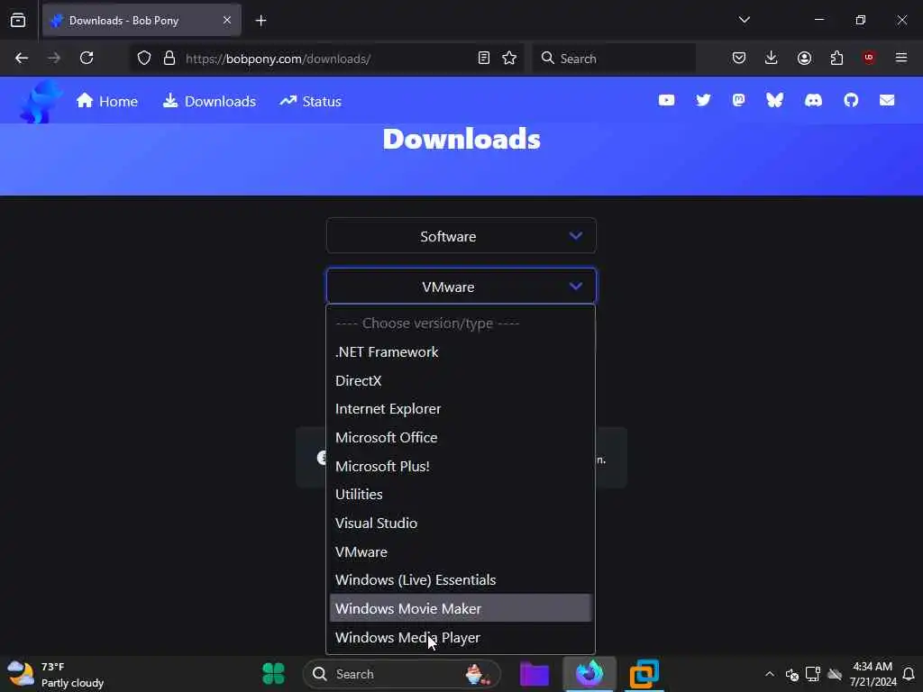Go to the Home nav link
This screenshot has width=923, height=692.
click(107, 101)
